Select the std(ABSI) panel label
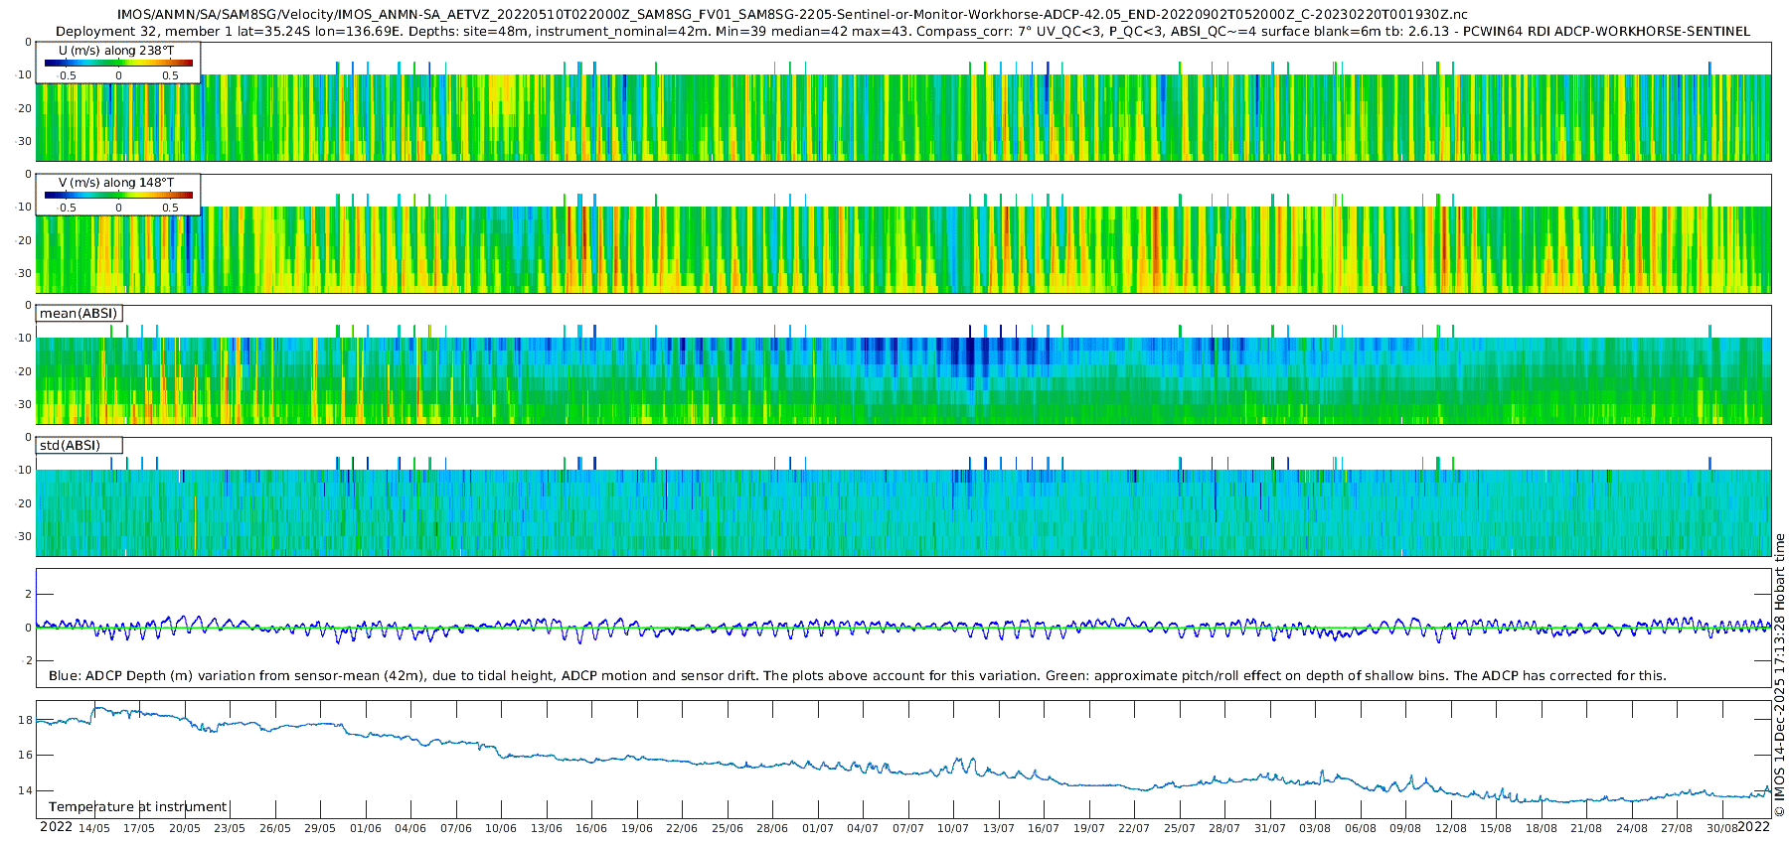The height and width of the screenshot is (844, 1789). [x=70, y=446]
